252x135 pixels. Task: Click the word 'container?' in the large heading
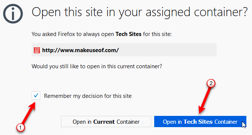221,12
